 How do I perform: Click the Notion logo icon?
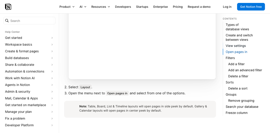[x=8, y=7]
